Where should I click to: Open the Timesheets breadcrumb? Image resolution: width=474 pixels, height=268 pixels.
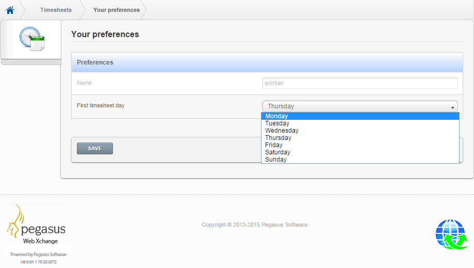56,10
